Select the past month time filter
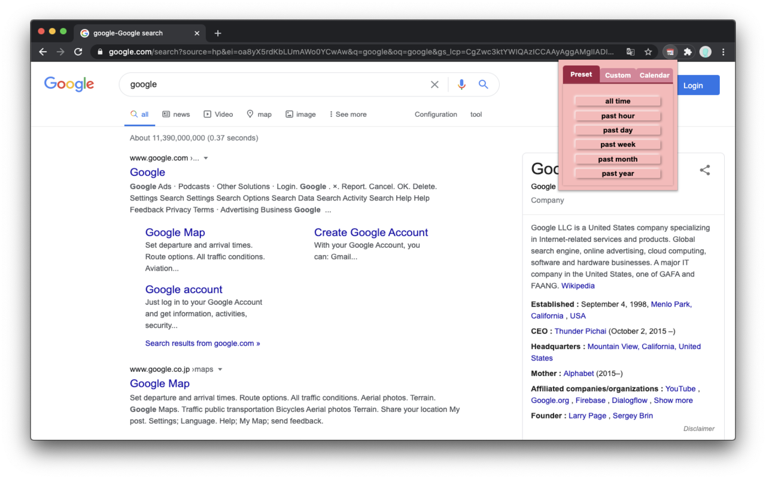The width and height of the screenshot is (766, 479). click(617, 159)
